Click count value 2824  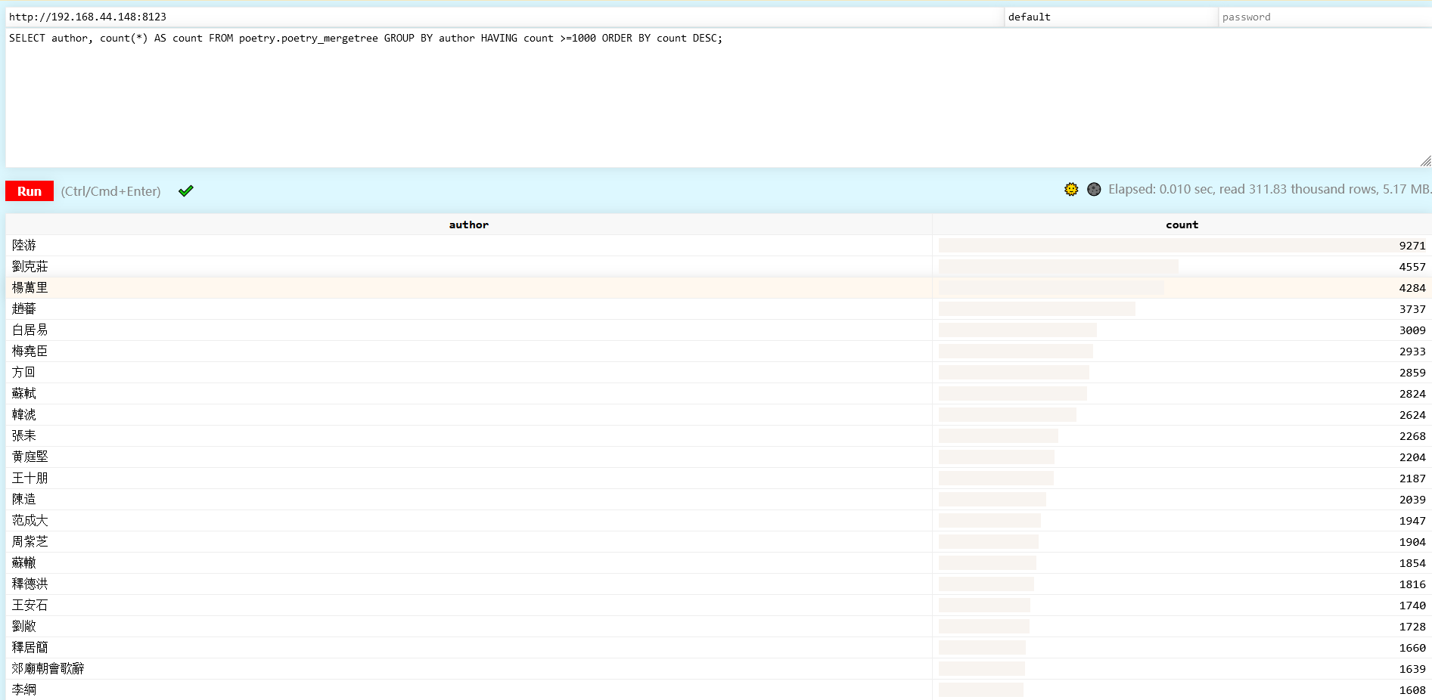(x=1412, y=394)
